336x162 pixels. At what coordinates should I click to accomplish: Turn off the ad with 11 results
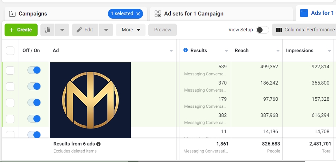click(34, 135)
